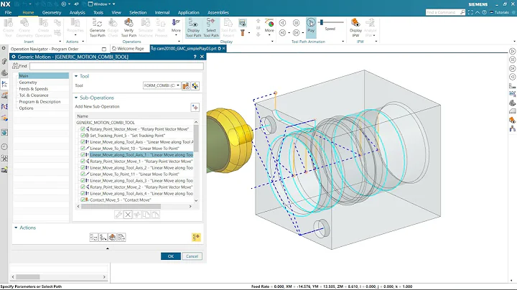Toggle Linear_Move_along_Tool_Axis_2 checkbox

pos(83,168)
